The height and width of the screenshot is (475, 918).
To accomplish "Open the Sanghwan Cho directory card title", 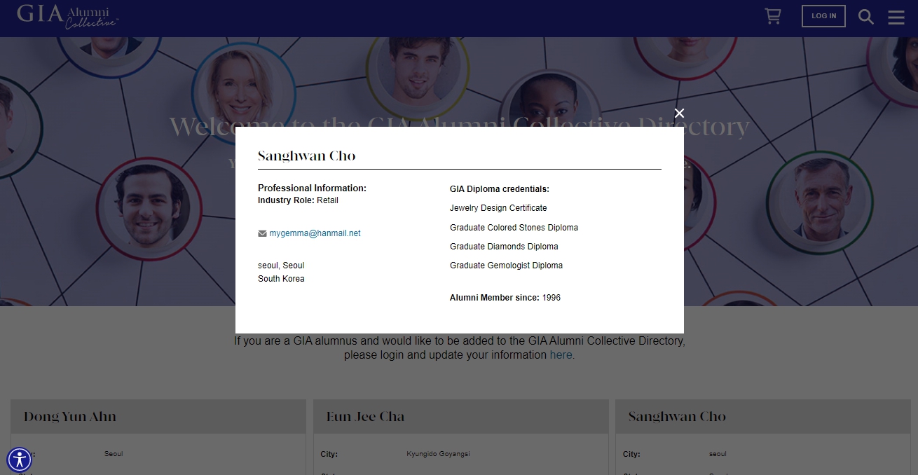I will click(677, 417).
